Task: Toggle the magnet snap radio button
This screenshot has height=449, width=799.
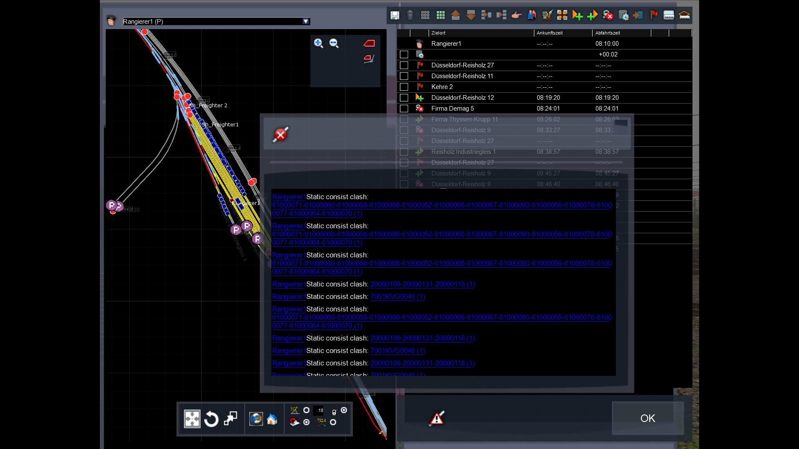Action: coord(306,422)
